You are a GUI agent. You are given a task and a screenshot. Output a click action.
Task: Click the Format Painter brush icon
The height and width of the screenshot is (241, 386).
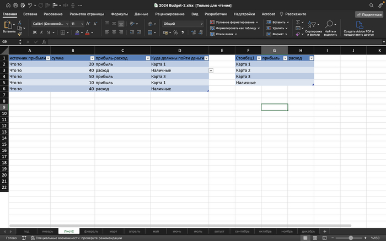coord(20,34)
